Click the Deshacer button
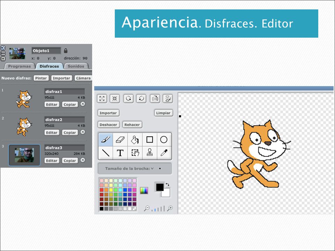Screen dimensions: 335x251 coord(108,125)
